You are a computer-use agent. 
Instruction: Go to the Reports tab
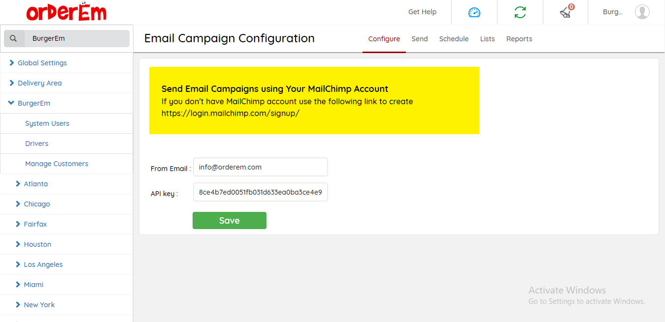[519, 39]
